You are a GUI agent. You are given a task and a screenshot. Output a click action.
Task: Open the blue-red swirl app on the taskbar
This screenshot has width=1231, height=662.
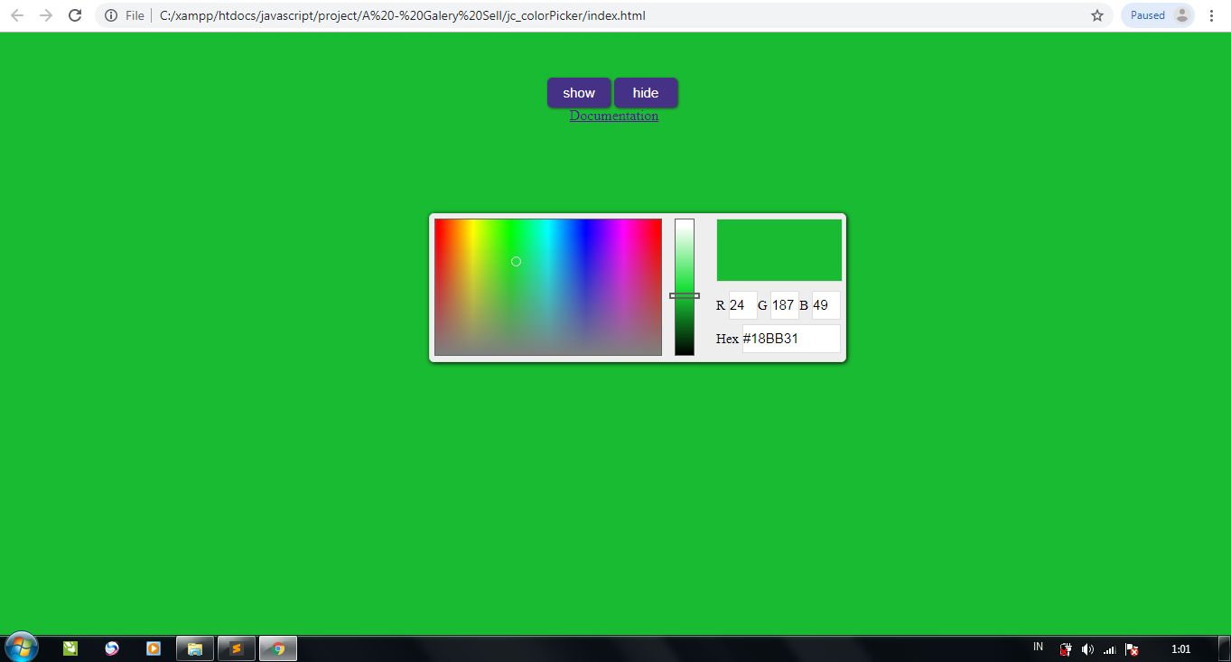(x=112, y=648)
